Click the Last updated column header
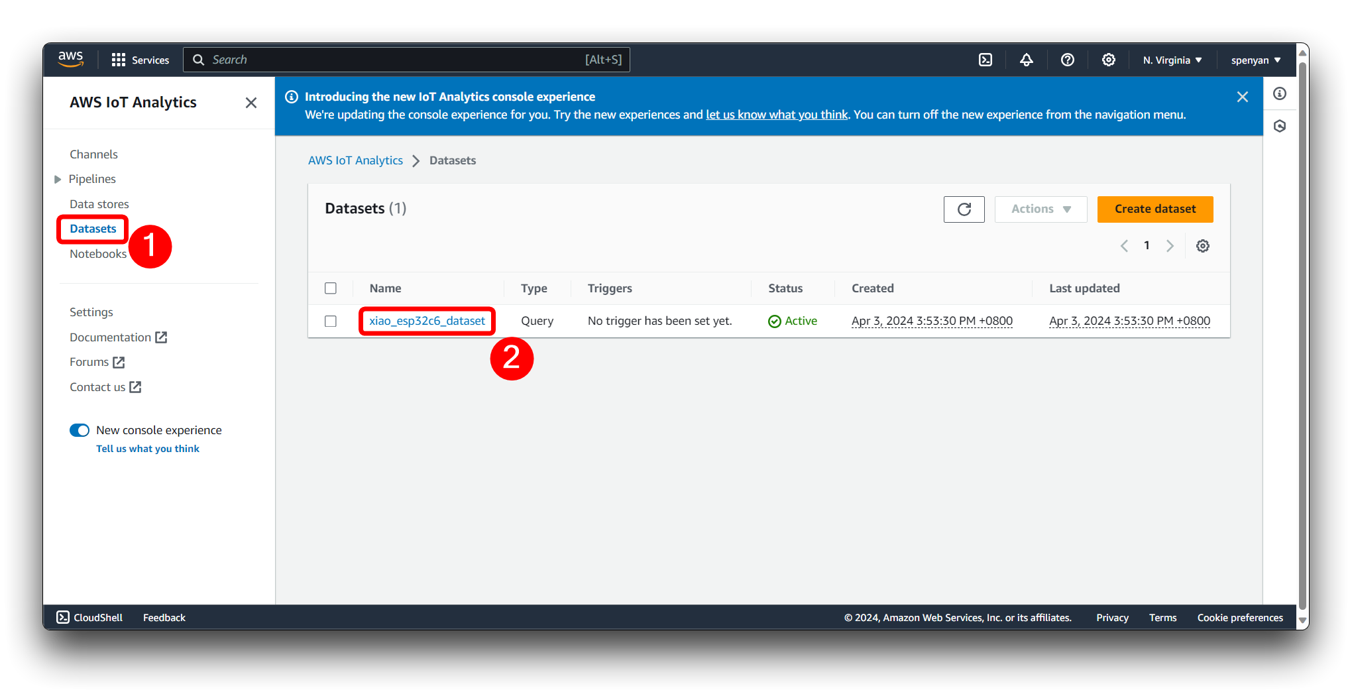Image resolution: width=1352 pixels, height=694 pixels. tap(1084, 288)
